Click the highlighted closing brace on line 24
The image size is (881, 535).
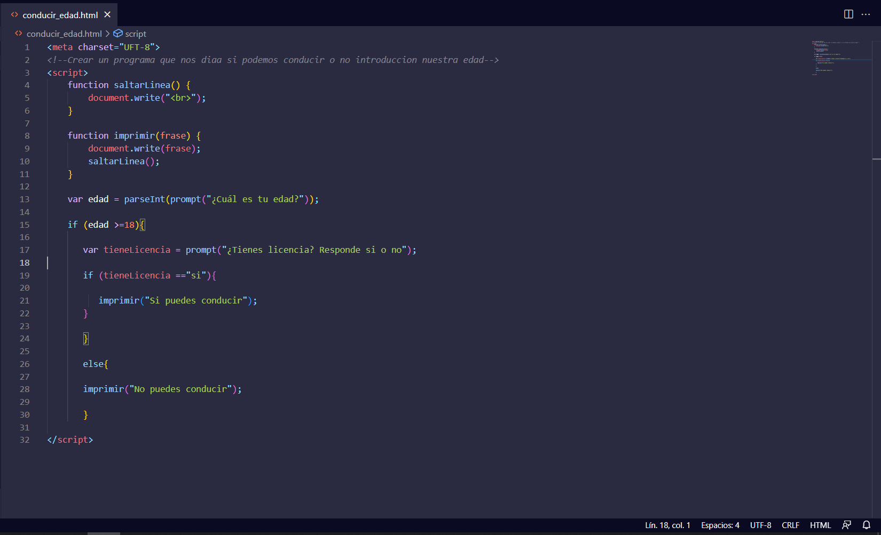pos(85,338)
